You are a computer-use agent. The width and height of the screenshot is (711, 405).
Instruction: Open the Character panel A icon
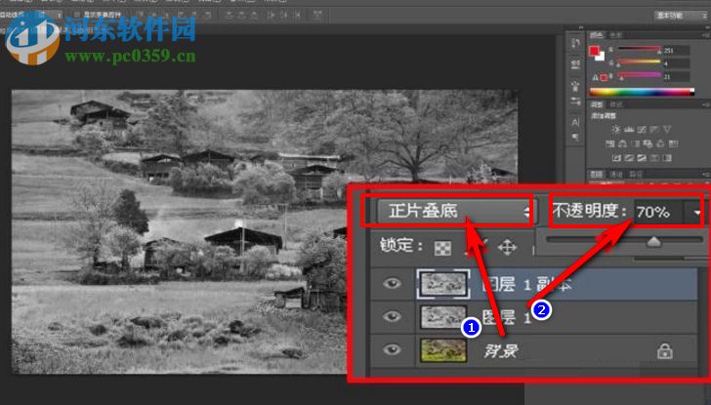[x=575, y=122]
